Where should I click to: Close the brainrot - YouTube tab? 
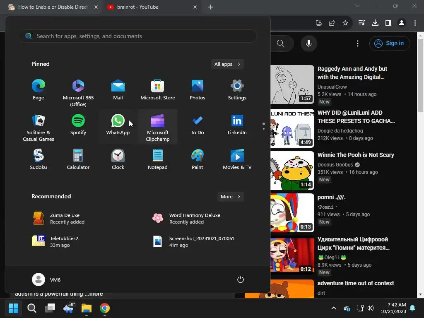pos(195,7)
